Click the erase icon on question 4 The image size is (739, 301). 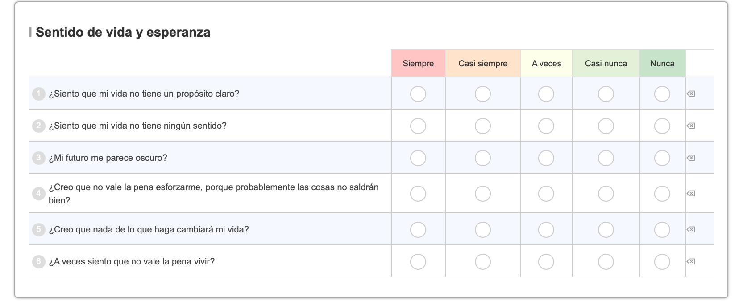[691, 194]
